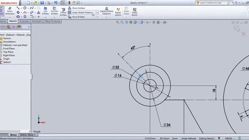Open the Line tool dropdown arrow
The height and width of the screenshot is (140, 249).
21,8
